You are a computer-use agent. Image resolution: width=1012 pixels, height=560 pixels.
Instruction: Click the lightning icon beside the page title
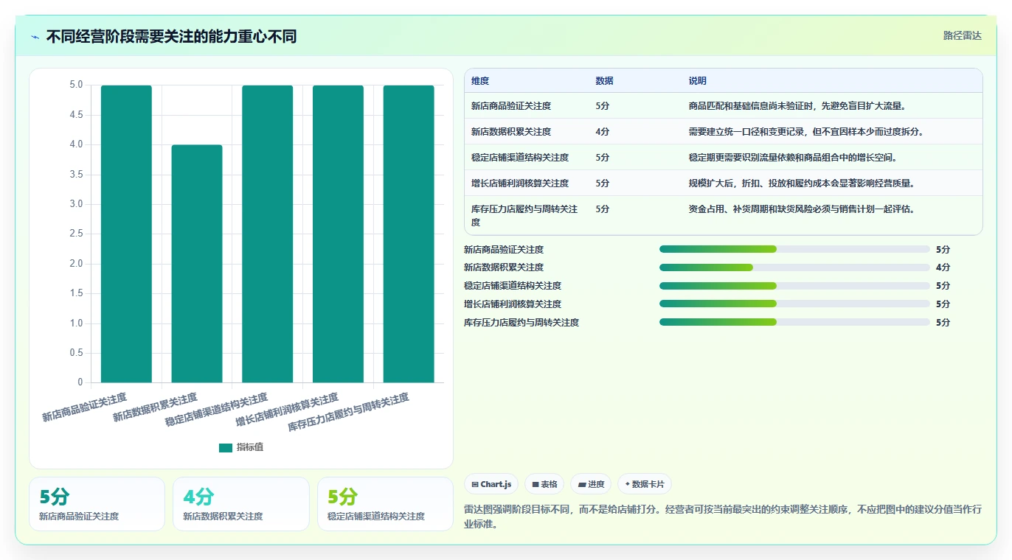click(35, 37)
